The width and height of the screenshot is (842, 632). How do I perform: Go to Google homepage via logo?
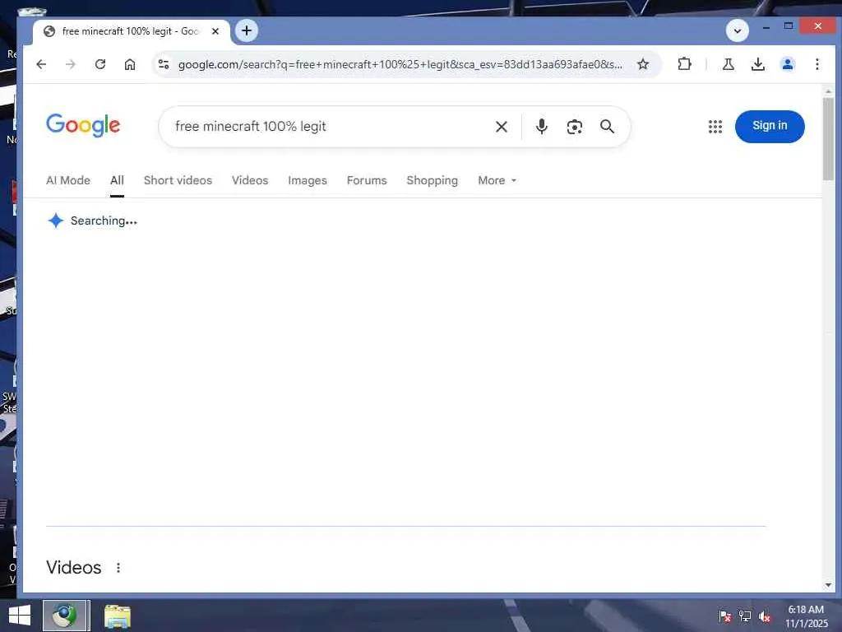(83, 126)
